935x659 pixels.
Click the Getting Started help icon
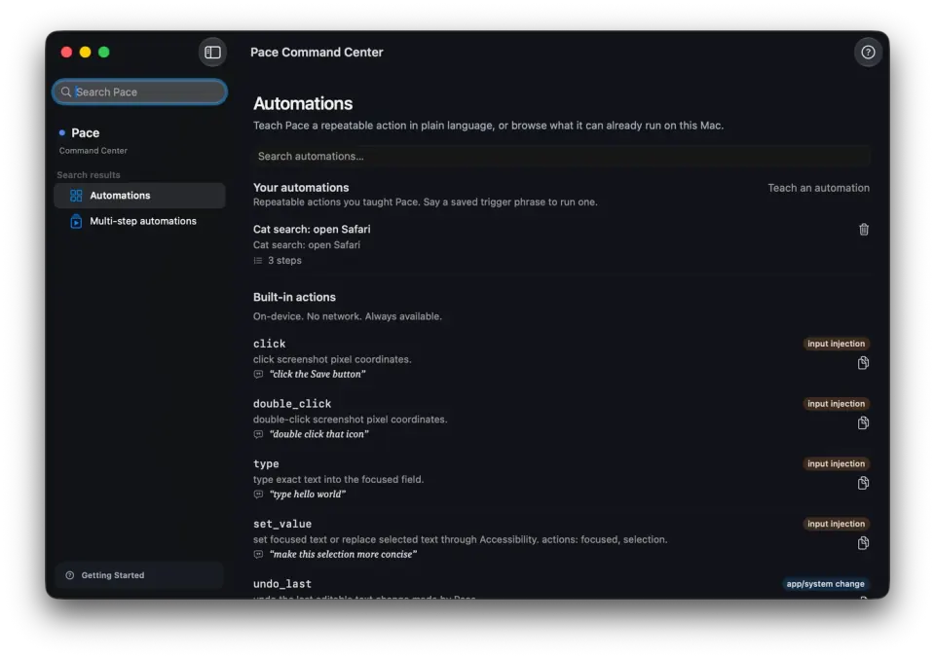[x=70, y=575]
